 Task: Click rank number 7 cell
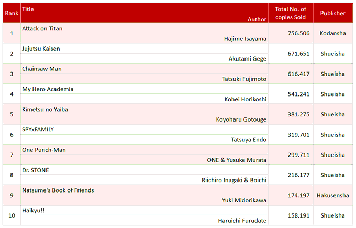(x=12, y=155)
